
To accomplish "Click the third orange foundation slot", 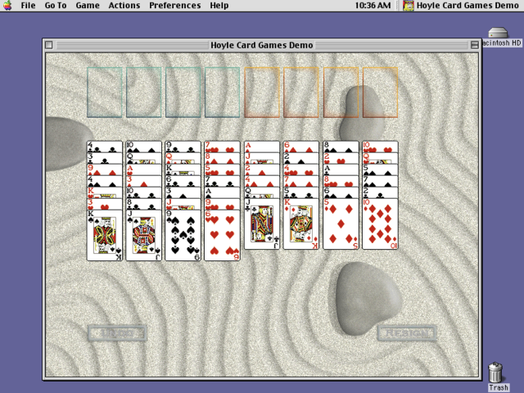I will 341,93.
